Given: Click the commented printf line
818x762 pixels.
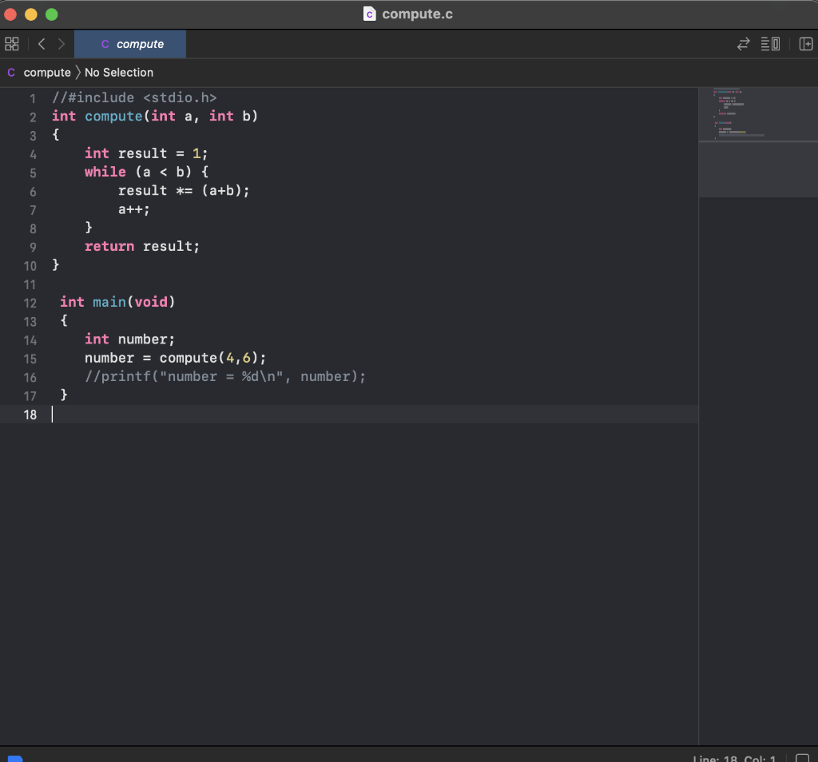Looking at the screenshot, I should 224,377.
